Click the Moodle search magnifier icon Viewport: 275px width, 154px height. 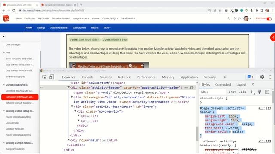229,18
